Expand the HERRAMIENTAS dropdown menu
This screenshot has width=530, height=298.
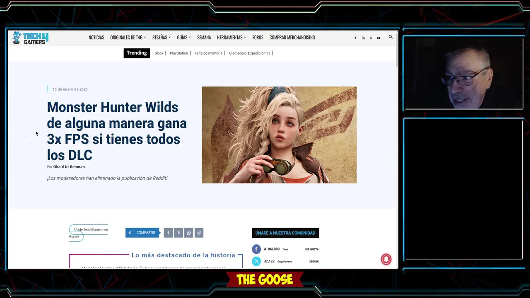point(231,37)
